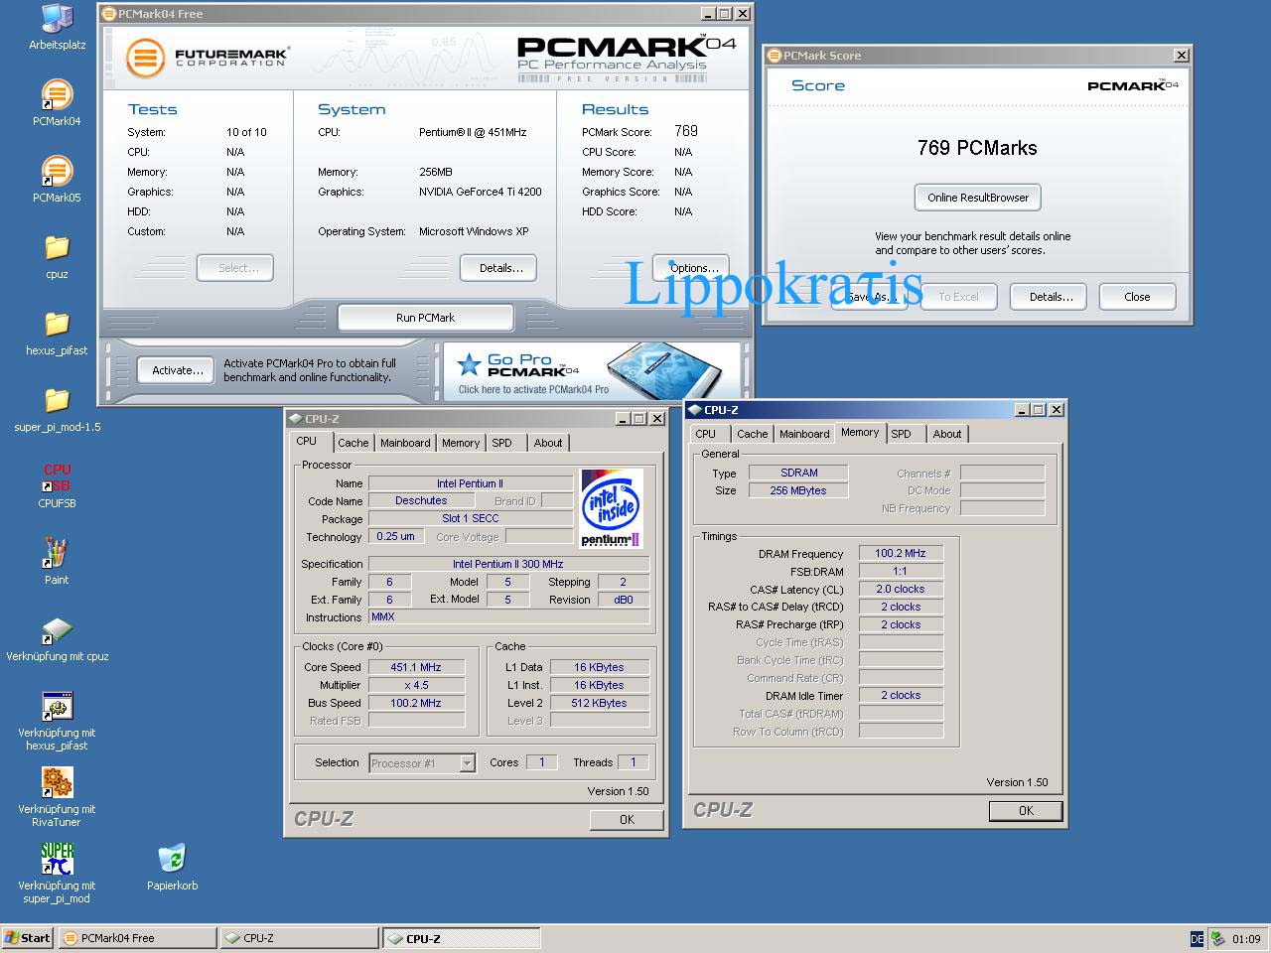This screenshot has height=953, width=1271.
Task: Click the Intel Inside Pentium II logo
Action: click(611, 508)
